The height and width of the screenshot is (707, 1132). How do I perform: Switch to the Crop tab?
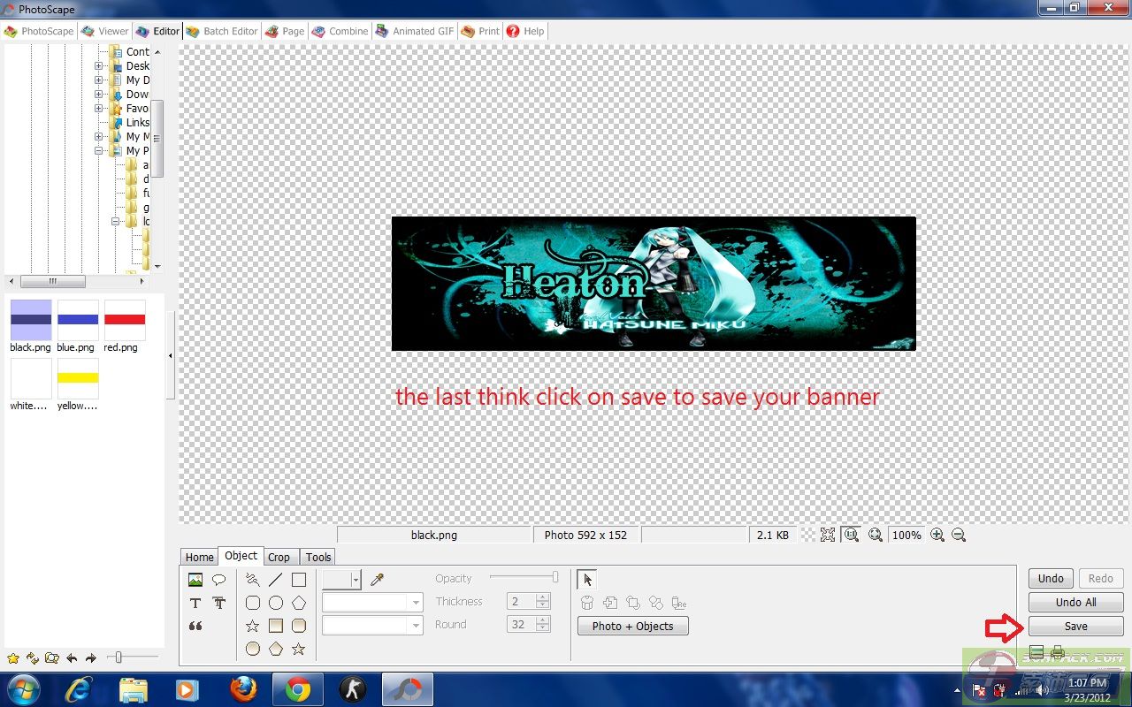279,557
